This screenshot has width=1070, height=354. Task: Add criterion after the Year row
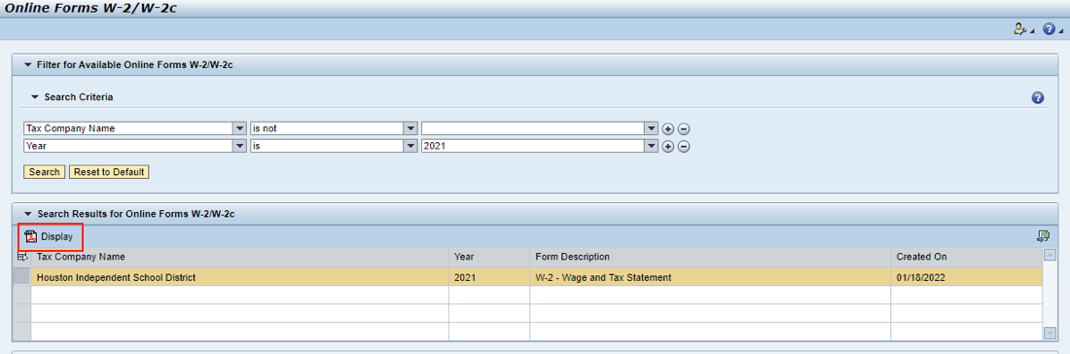coord(668,146)
